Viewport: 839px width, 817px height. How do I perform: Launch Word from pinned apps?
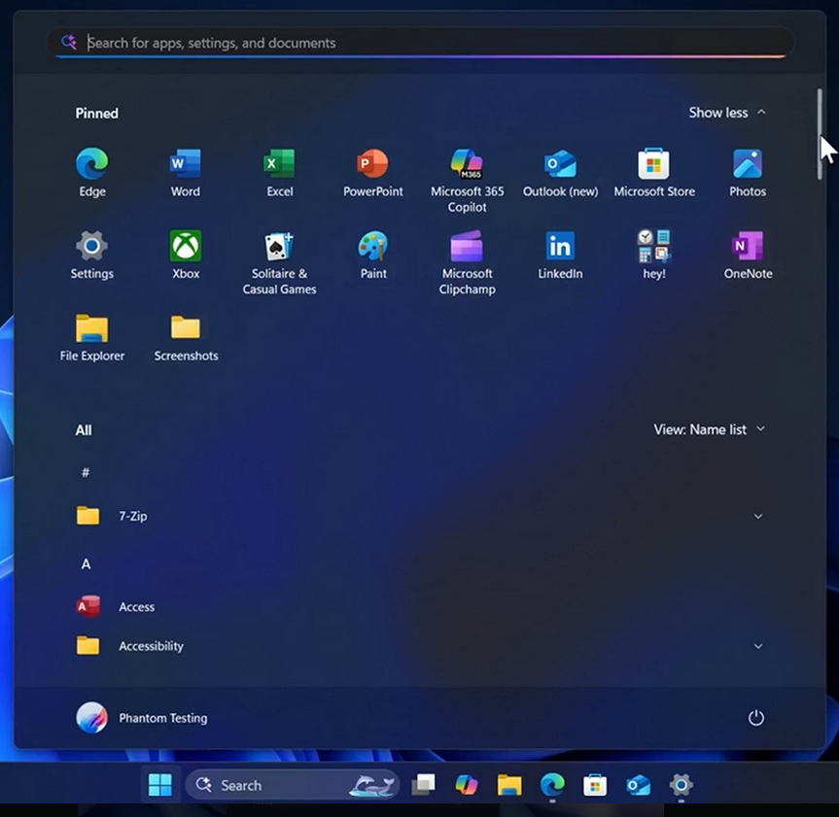click(185, 173)
